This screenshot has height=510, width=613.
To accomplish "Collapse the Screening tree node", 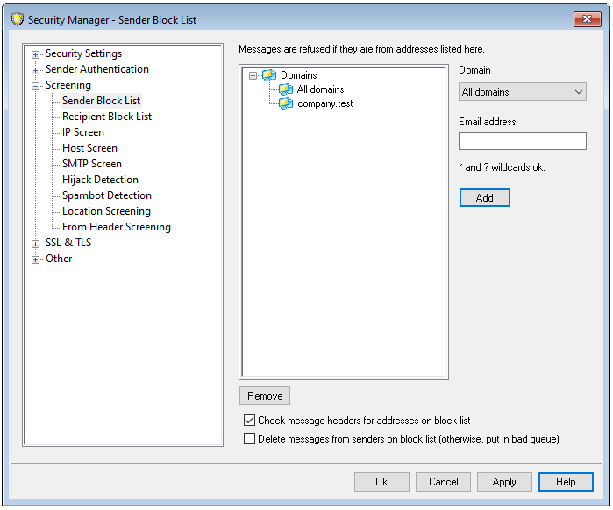I will [36, 86].
